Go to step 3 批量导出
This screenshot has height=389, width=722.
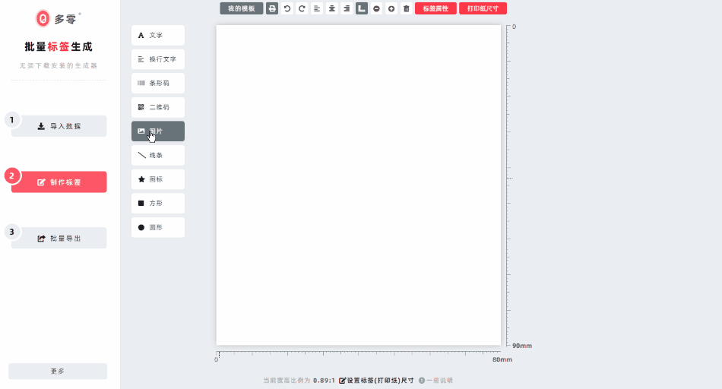pyautogui.click(x=59, y=238)
